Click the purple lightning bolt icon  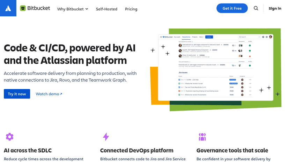pyautogui.click(x=106, y=137)
